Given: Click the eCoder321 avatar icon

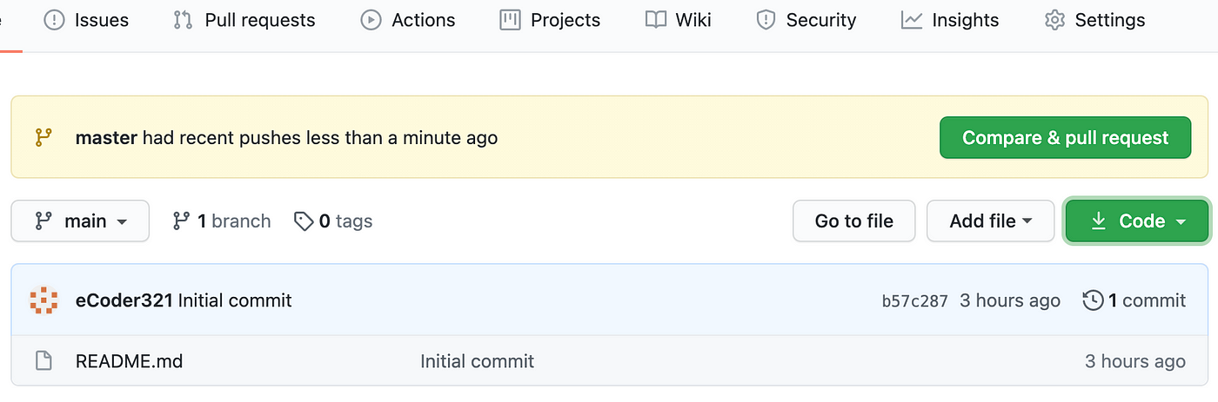Looking at the screenshot, I should coord(43,301).
